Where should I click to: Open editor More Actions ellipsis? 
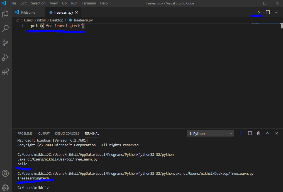277,12
